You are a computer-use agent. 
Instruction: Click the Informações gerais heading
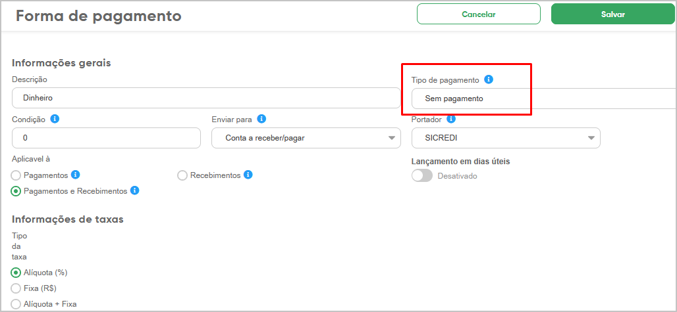coord(61,63)
